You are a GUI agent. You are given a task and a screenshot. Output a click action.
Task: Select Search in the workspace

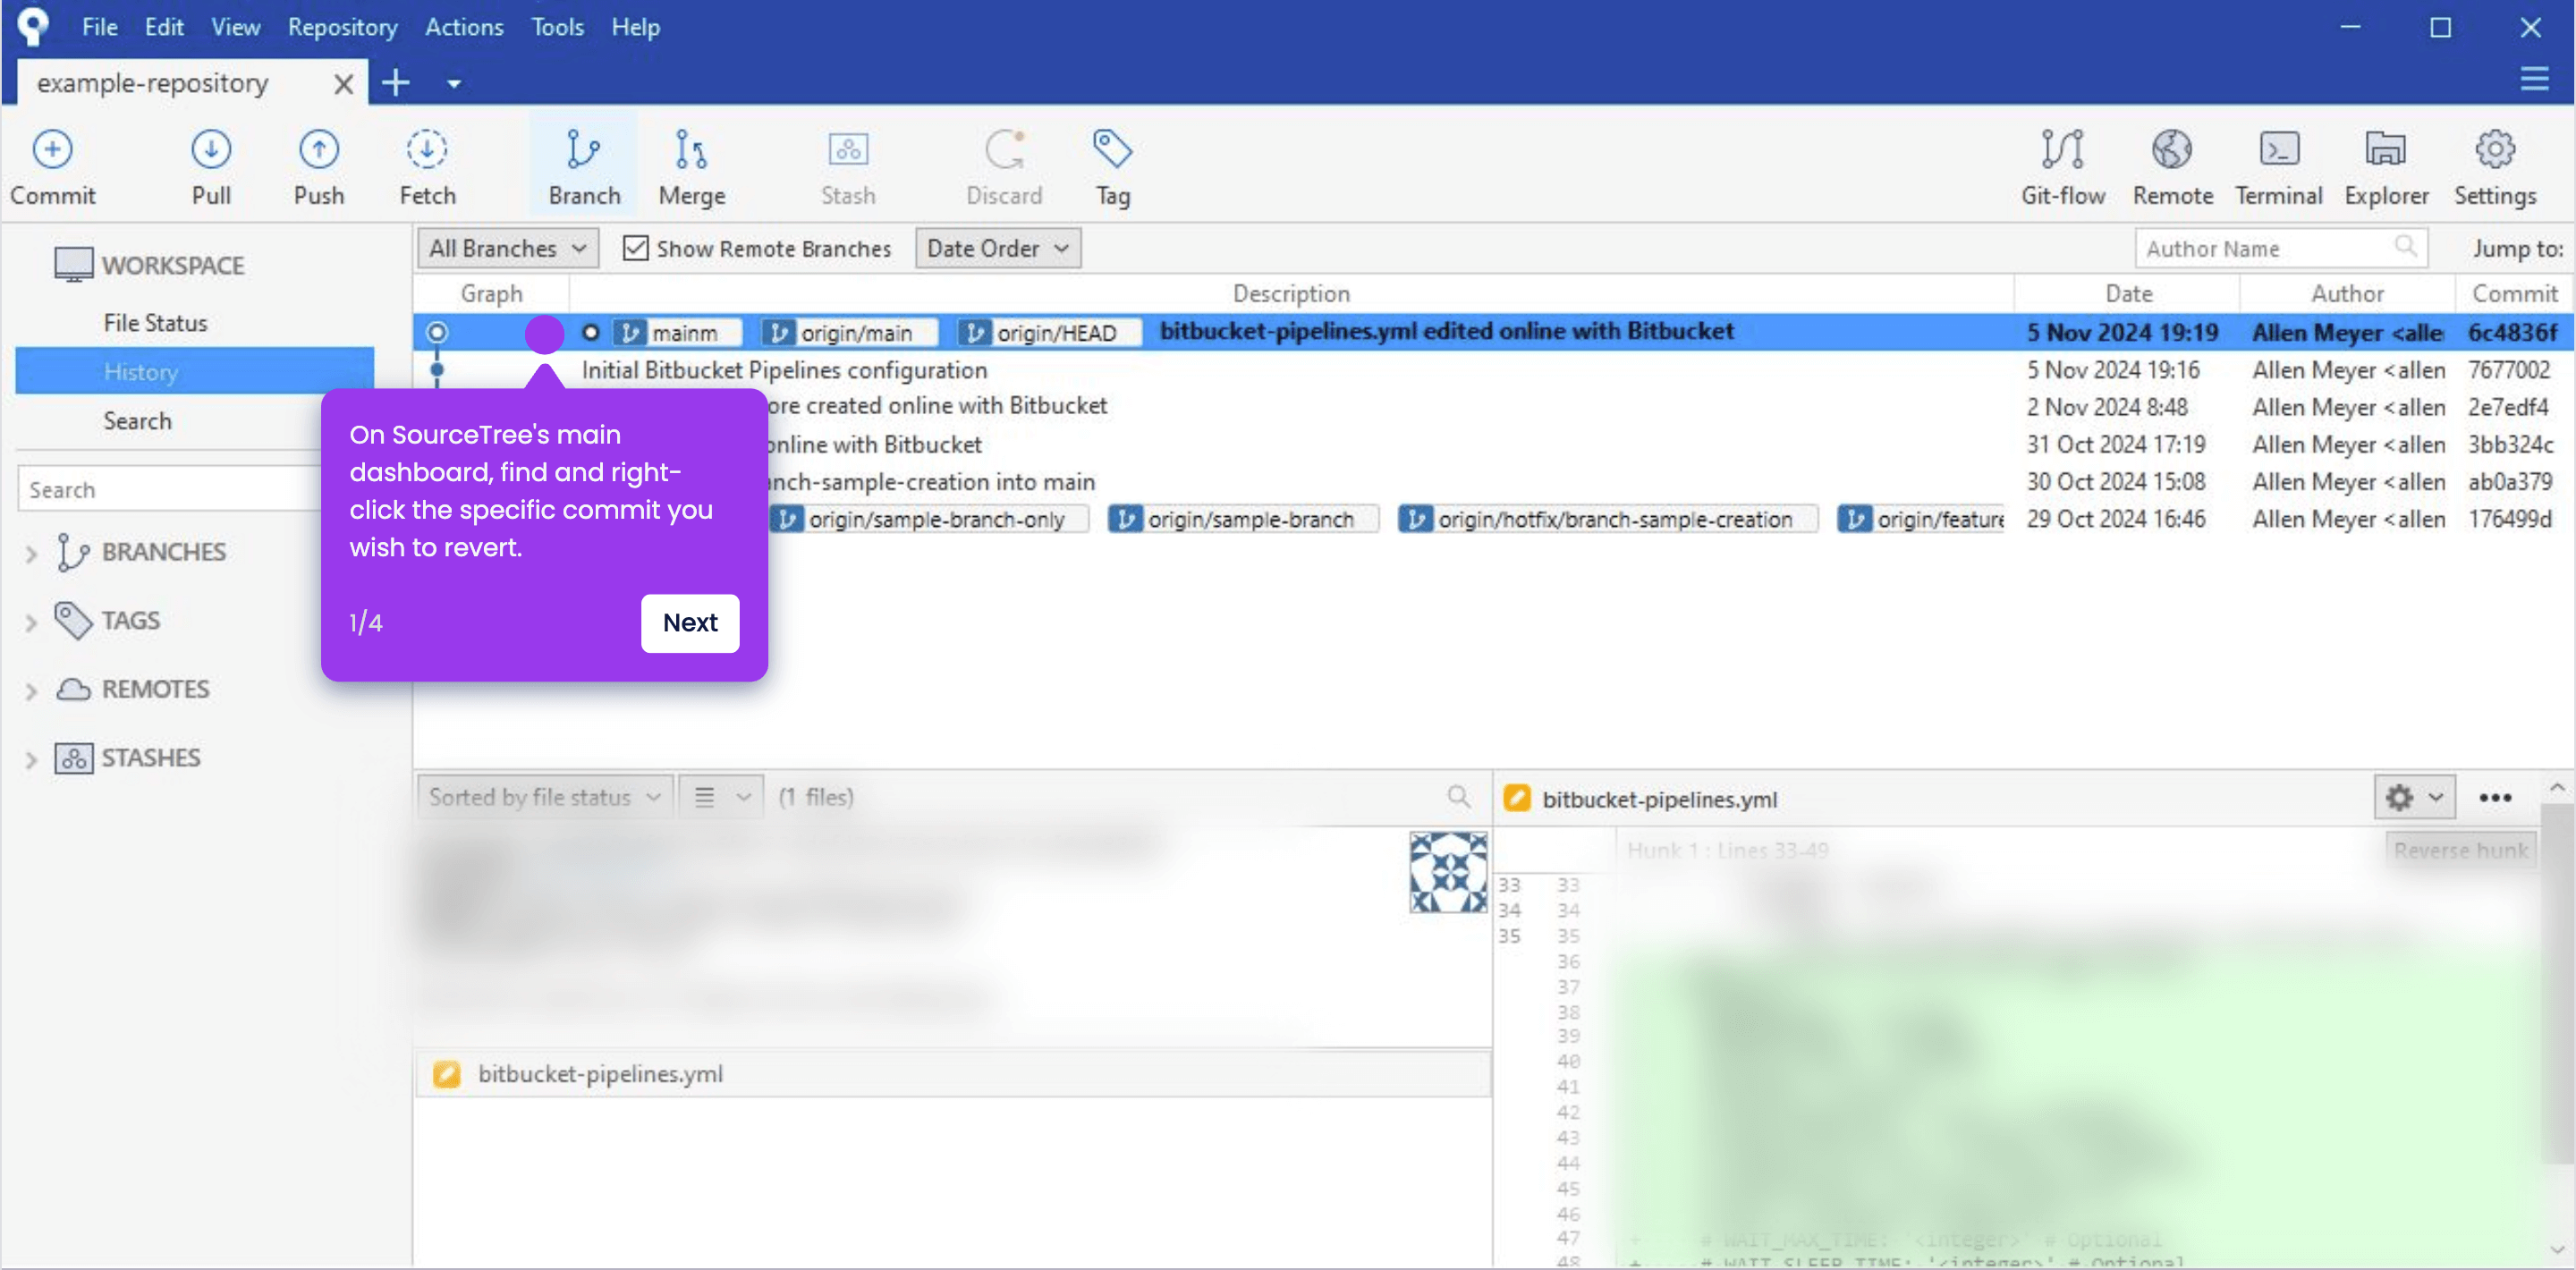pos(137,420)
